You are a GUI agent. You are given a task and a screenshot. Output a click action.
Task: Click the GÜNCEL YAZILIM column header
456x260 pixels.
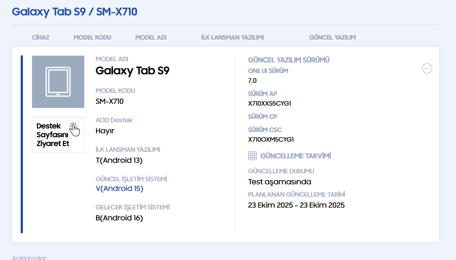click(x=332, y=37)
